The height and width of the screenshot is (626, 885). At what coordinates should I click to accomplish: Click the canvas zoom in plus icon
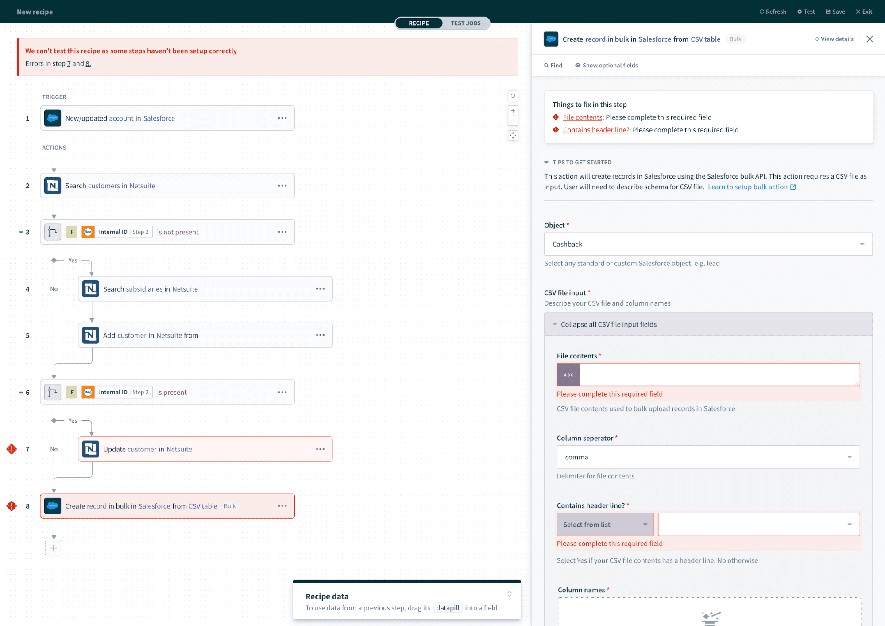click(x=513, y=111)
